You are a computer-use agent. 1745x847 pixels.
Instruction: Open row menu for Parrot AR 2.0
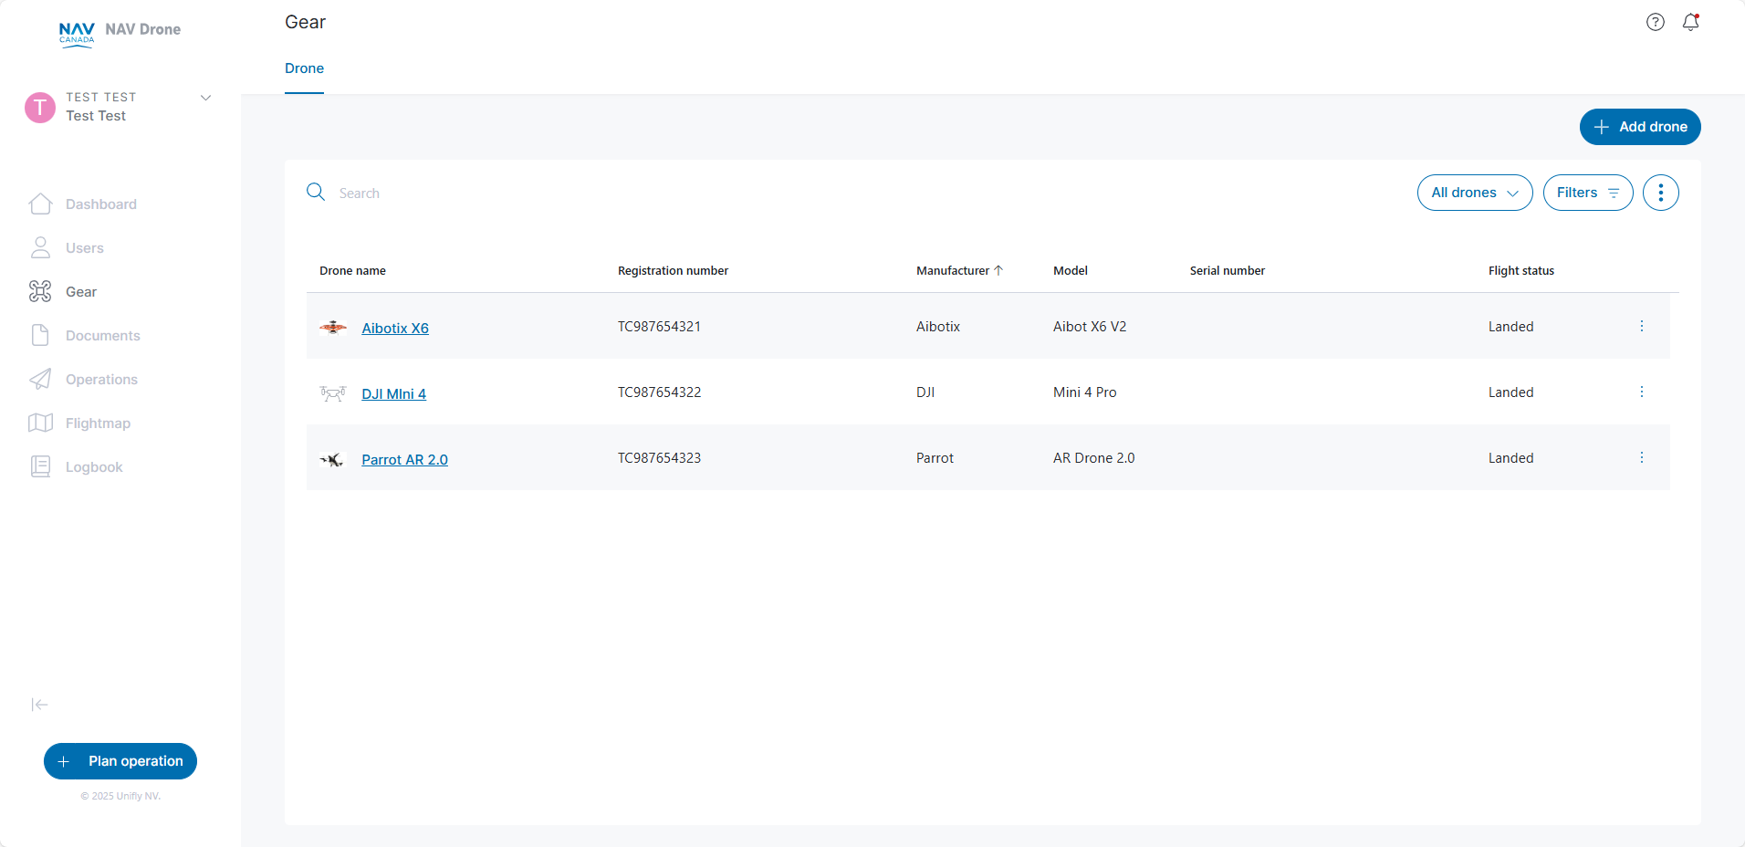(1641, 457)
